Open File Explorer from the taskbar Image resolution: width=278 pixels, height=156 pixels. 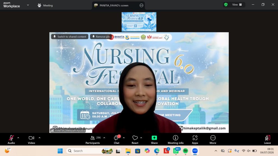point(128,151)
